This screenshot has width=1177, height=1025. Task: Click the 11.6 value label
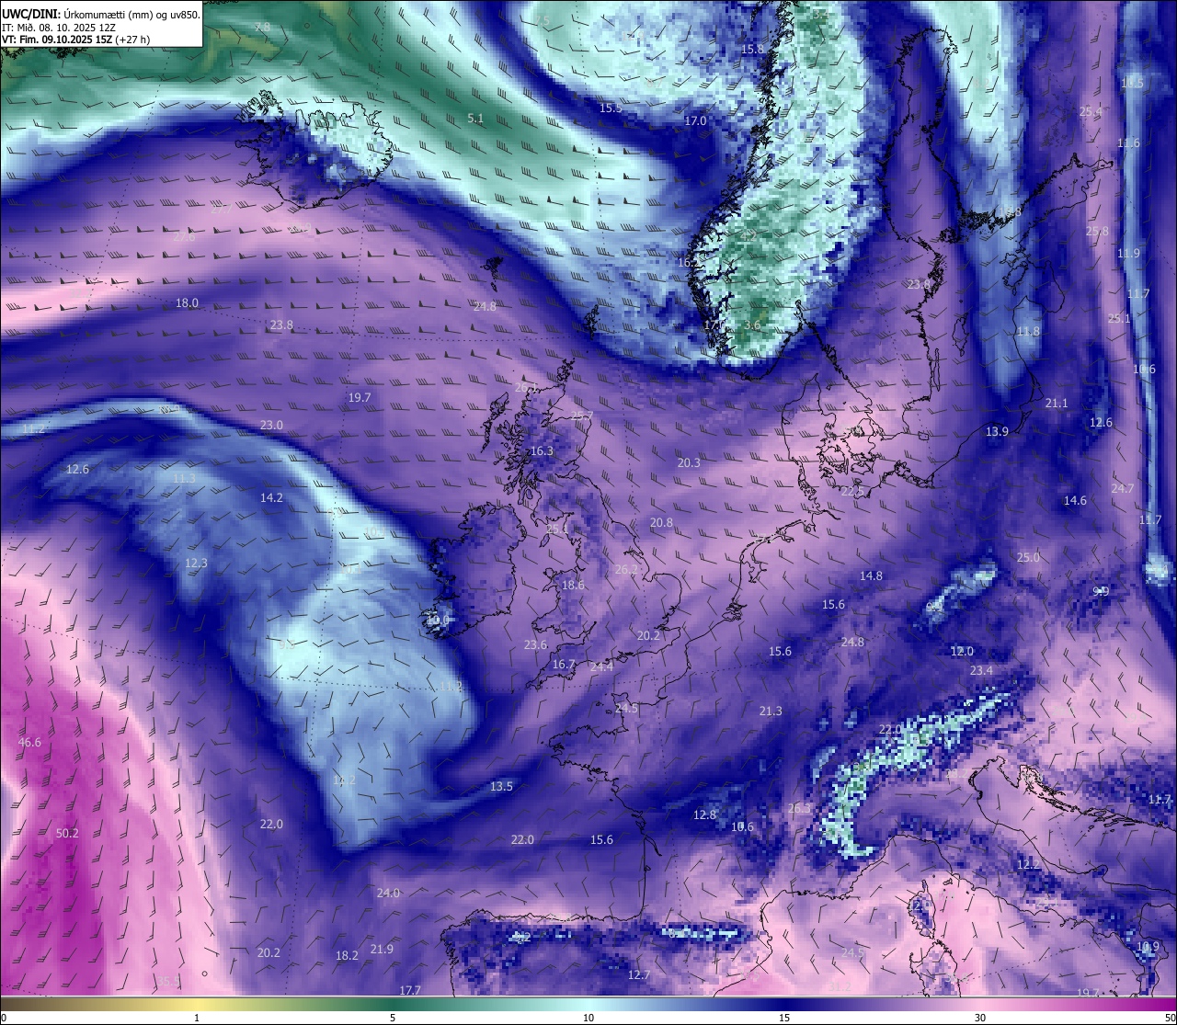pyautogui.click(x=1128, y=142)
